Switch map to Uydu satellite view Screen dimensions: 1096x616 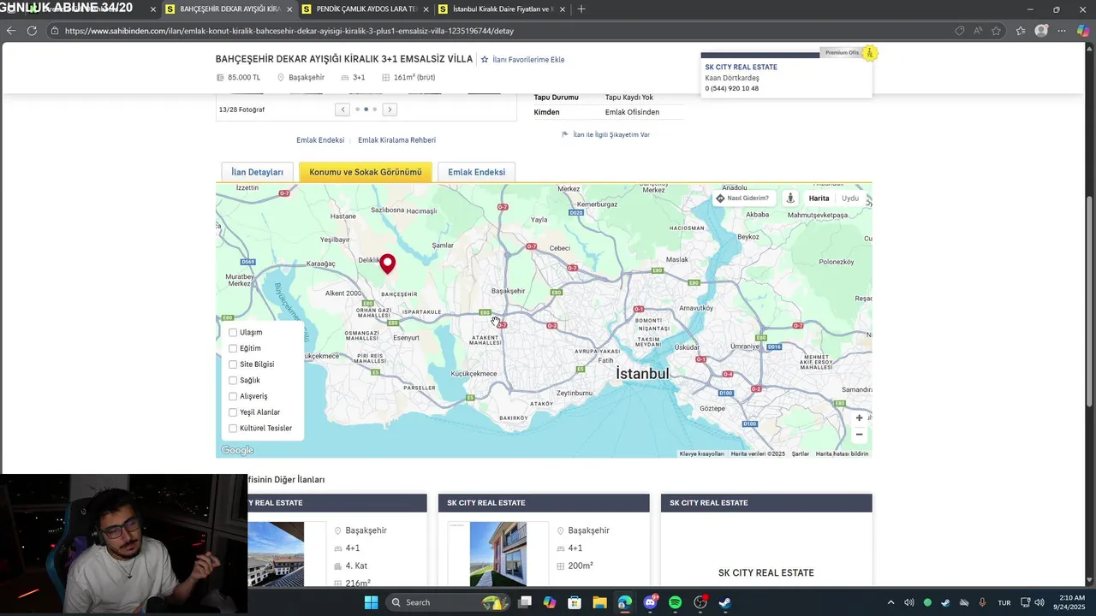pos(850,198)
